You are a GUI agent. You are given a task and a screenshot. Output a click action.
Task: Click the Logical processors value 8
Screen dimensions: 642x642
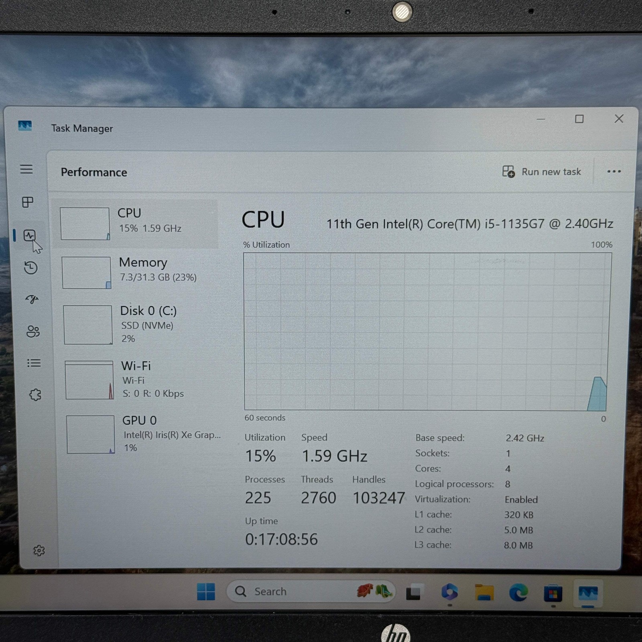(508, 484)
